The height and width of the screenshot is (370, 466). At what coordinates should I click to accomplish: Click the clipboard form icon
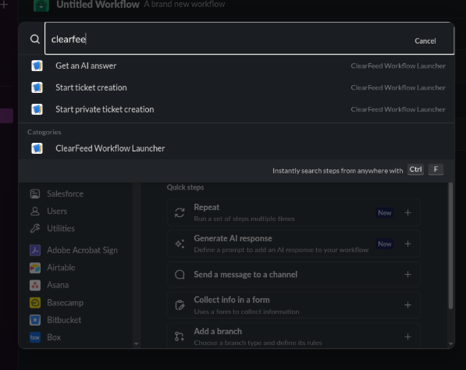pyautogui.click(x=180, y=305)
